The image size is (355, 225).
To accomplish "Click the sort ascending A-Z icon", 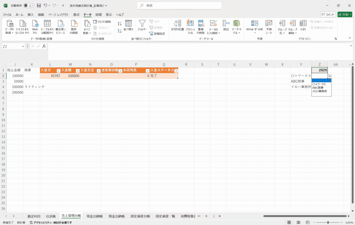I will pyautogui.click(x=120, y=24).
